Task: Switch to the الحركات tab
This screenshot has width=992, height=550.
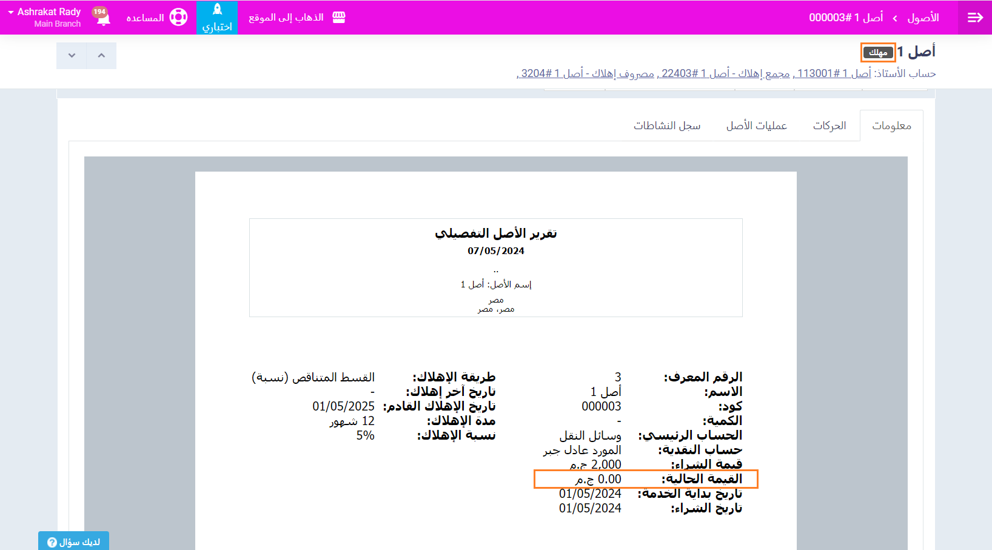Action: 829,126
